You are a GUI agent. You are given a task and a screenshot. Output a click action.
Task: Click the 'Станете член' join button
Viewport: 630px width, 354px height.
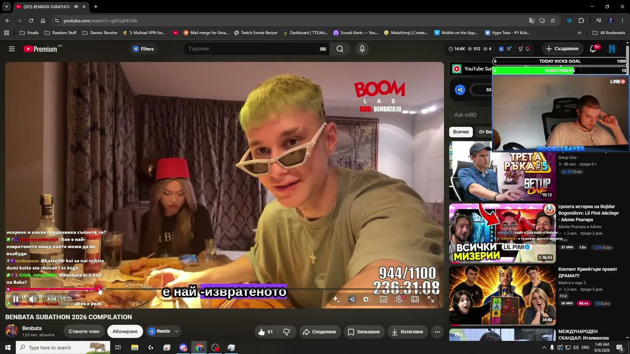[x=84, y=331]
